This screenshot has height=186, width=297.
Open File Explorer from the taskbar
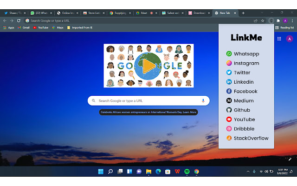click(148, 172)
